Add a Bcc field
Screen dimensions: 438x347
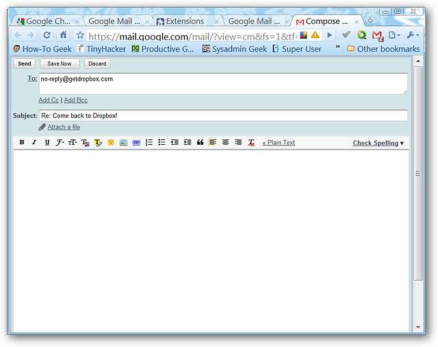click(76, 100)
